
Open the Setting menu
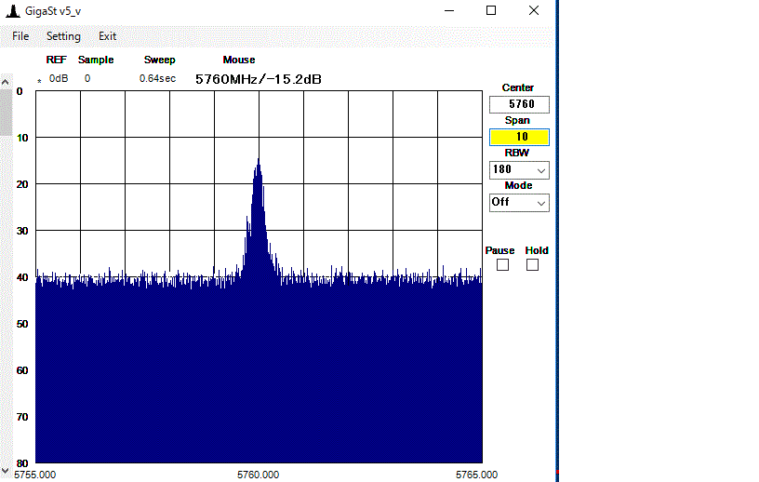coord(63,36)
